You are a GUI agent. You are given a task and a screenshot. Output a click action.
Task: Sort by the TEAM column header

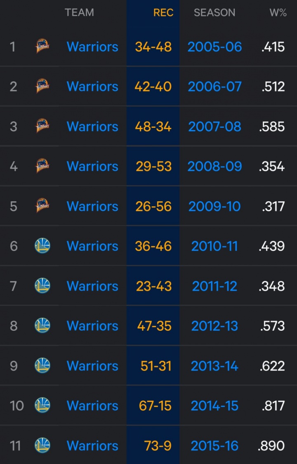[x=79, y=13]
